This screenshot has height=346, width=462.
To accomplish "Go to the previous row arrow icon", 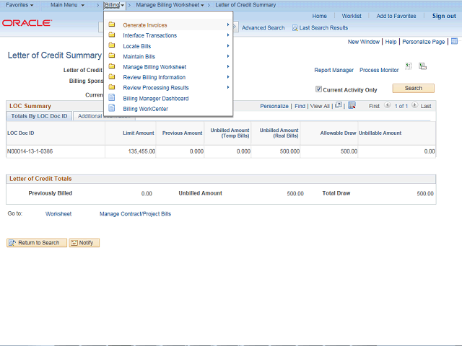I will (387, 105).
